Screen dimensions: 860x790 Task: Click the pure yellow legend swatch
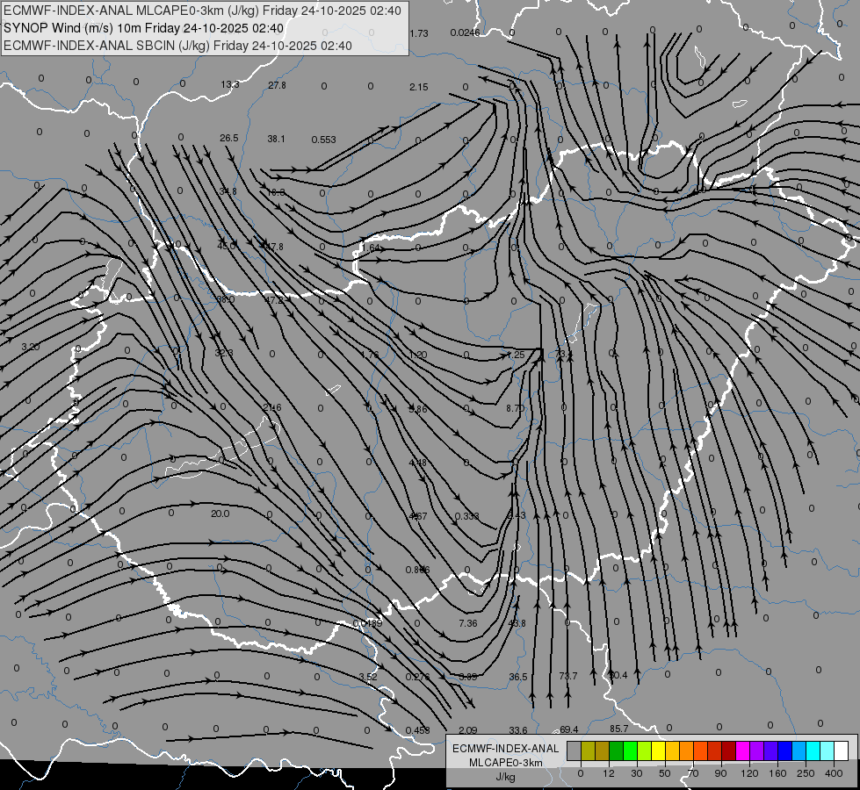[x=658, y=750]
